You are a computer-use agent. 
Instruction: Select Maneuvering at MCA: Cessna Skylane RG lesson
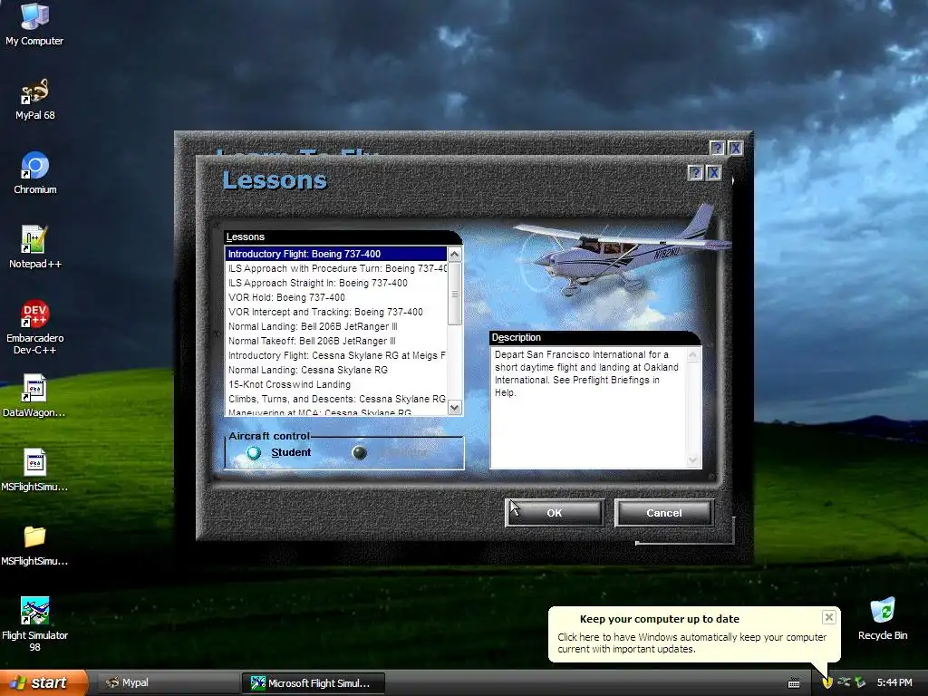(x=335, y=412)
